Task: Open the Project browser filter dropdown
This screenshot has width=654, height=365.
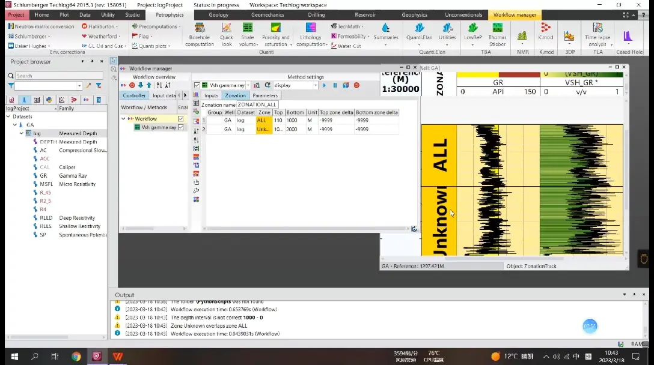Action: (79, 86)
